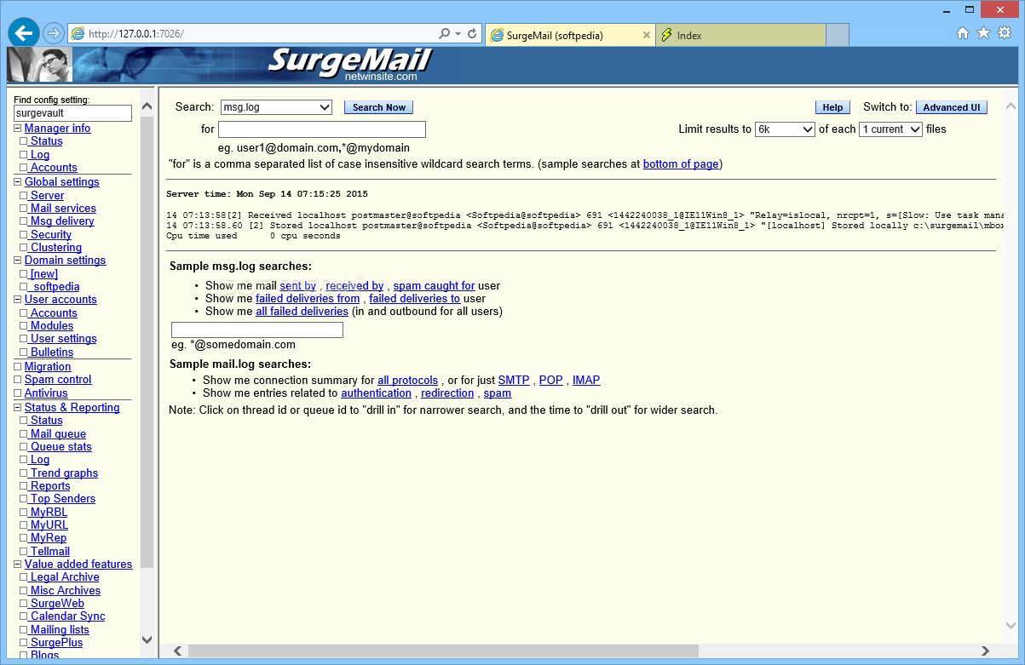Collapse the Domain settings section
This screenshot has height=665, width=1025.
[x=17, y=261]
